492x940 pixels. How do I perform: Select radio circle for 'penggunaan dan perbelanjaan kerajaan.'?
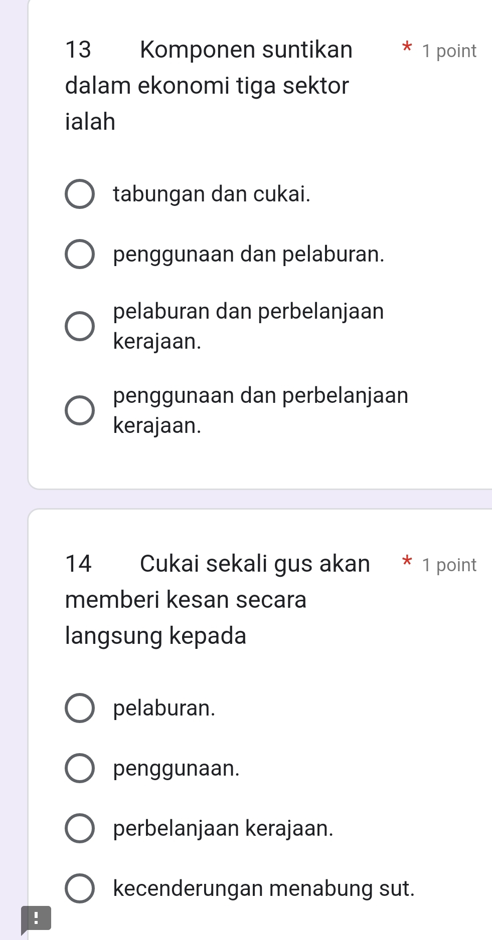coord(79,410)
